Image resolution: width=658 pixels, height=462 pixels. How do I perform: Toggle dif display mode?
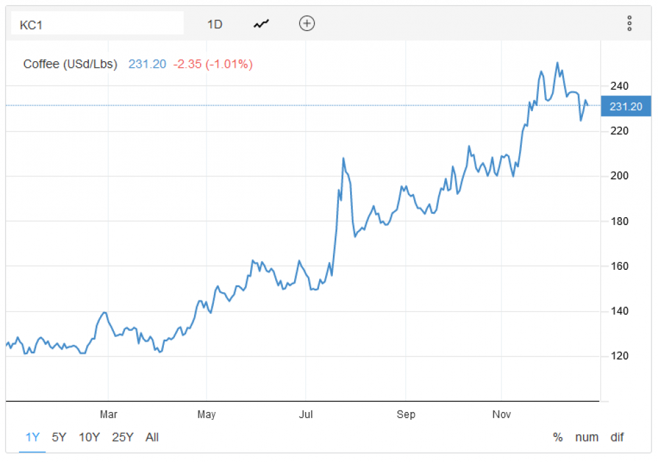(617, 437)
